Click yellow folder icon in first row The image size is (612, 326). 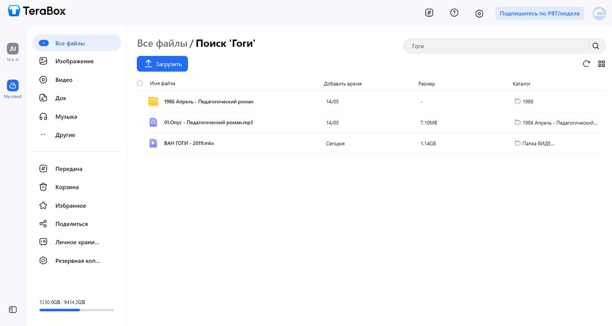(153, 101)
